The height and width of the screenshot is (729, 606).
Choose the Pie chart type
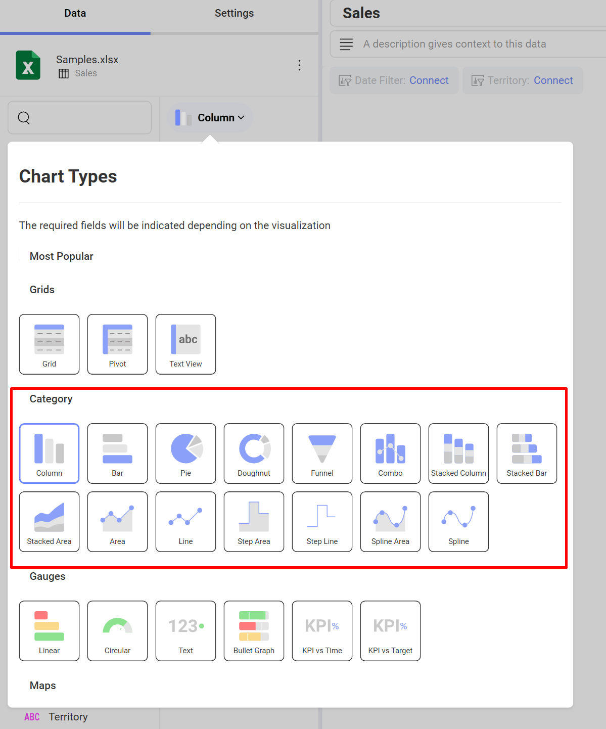coord(185,453)
